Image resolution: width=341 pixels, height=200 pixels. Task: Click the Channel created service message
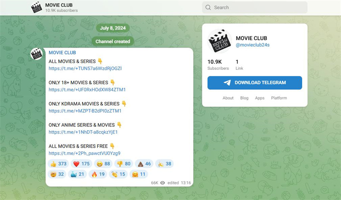[113, 41]
